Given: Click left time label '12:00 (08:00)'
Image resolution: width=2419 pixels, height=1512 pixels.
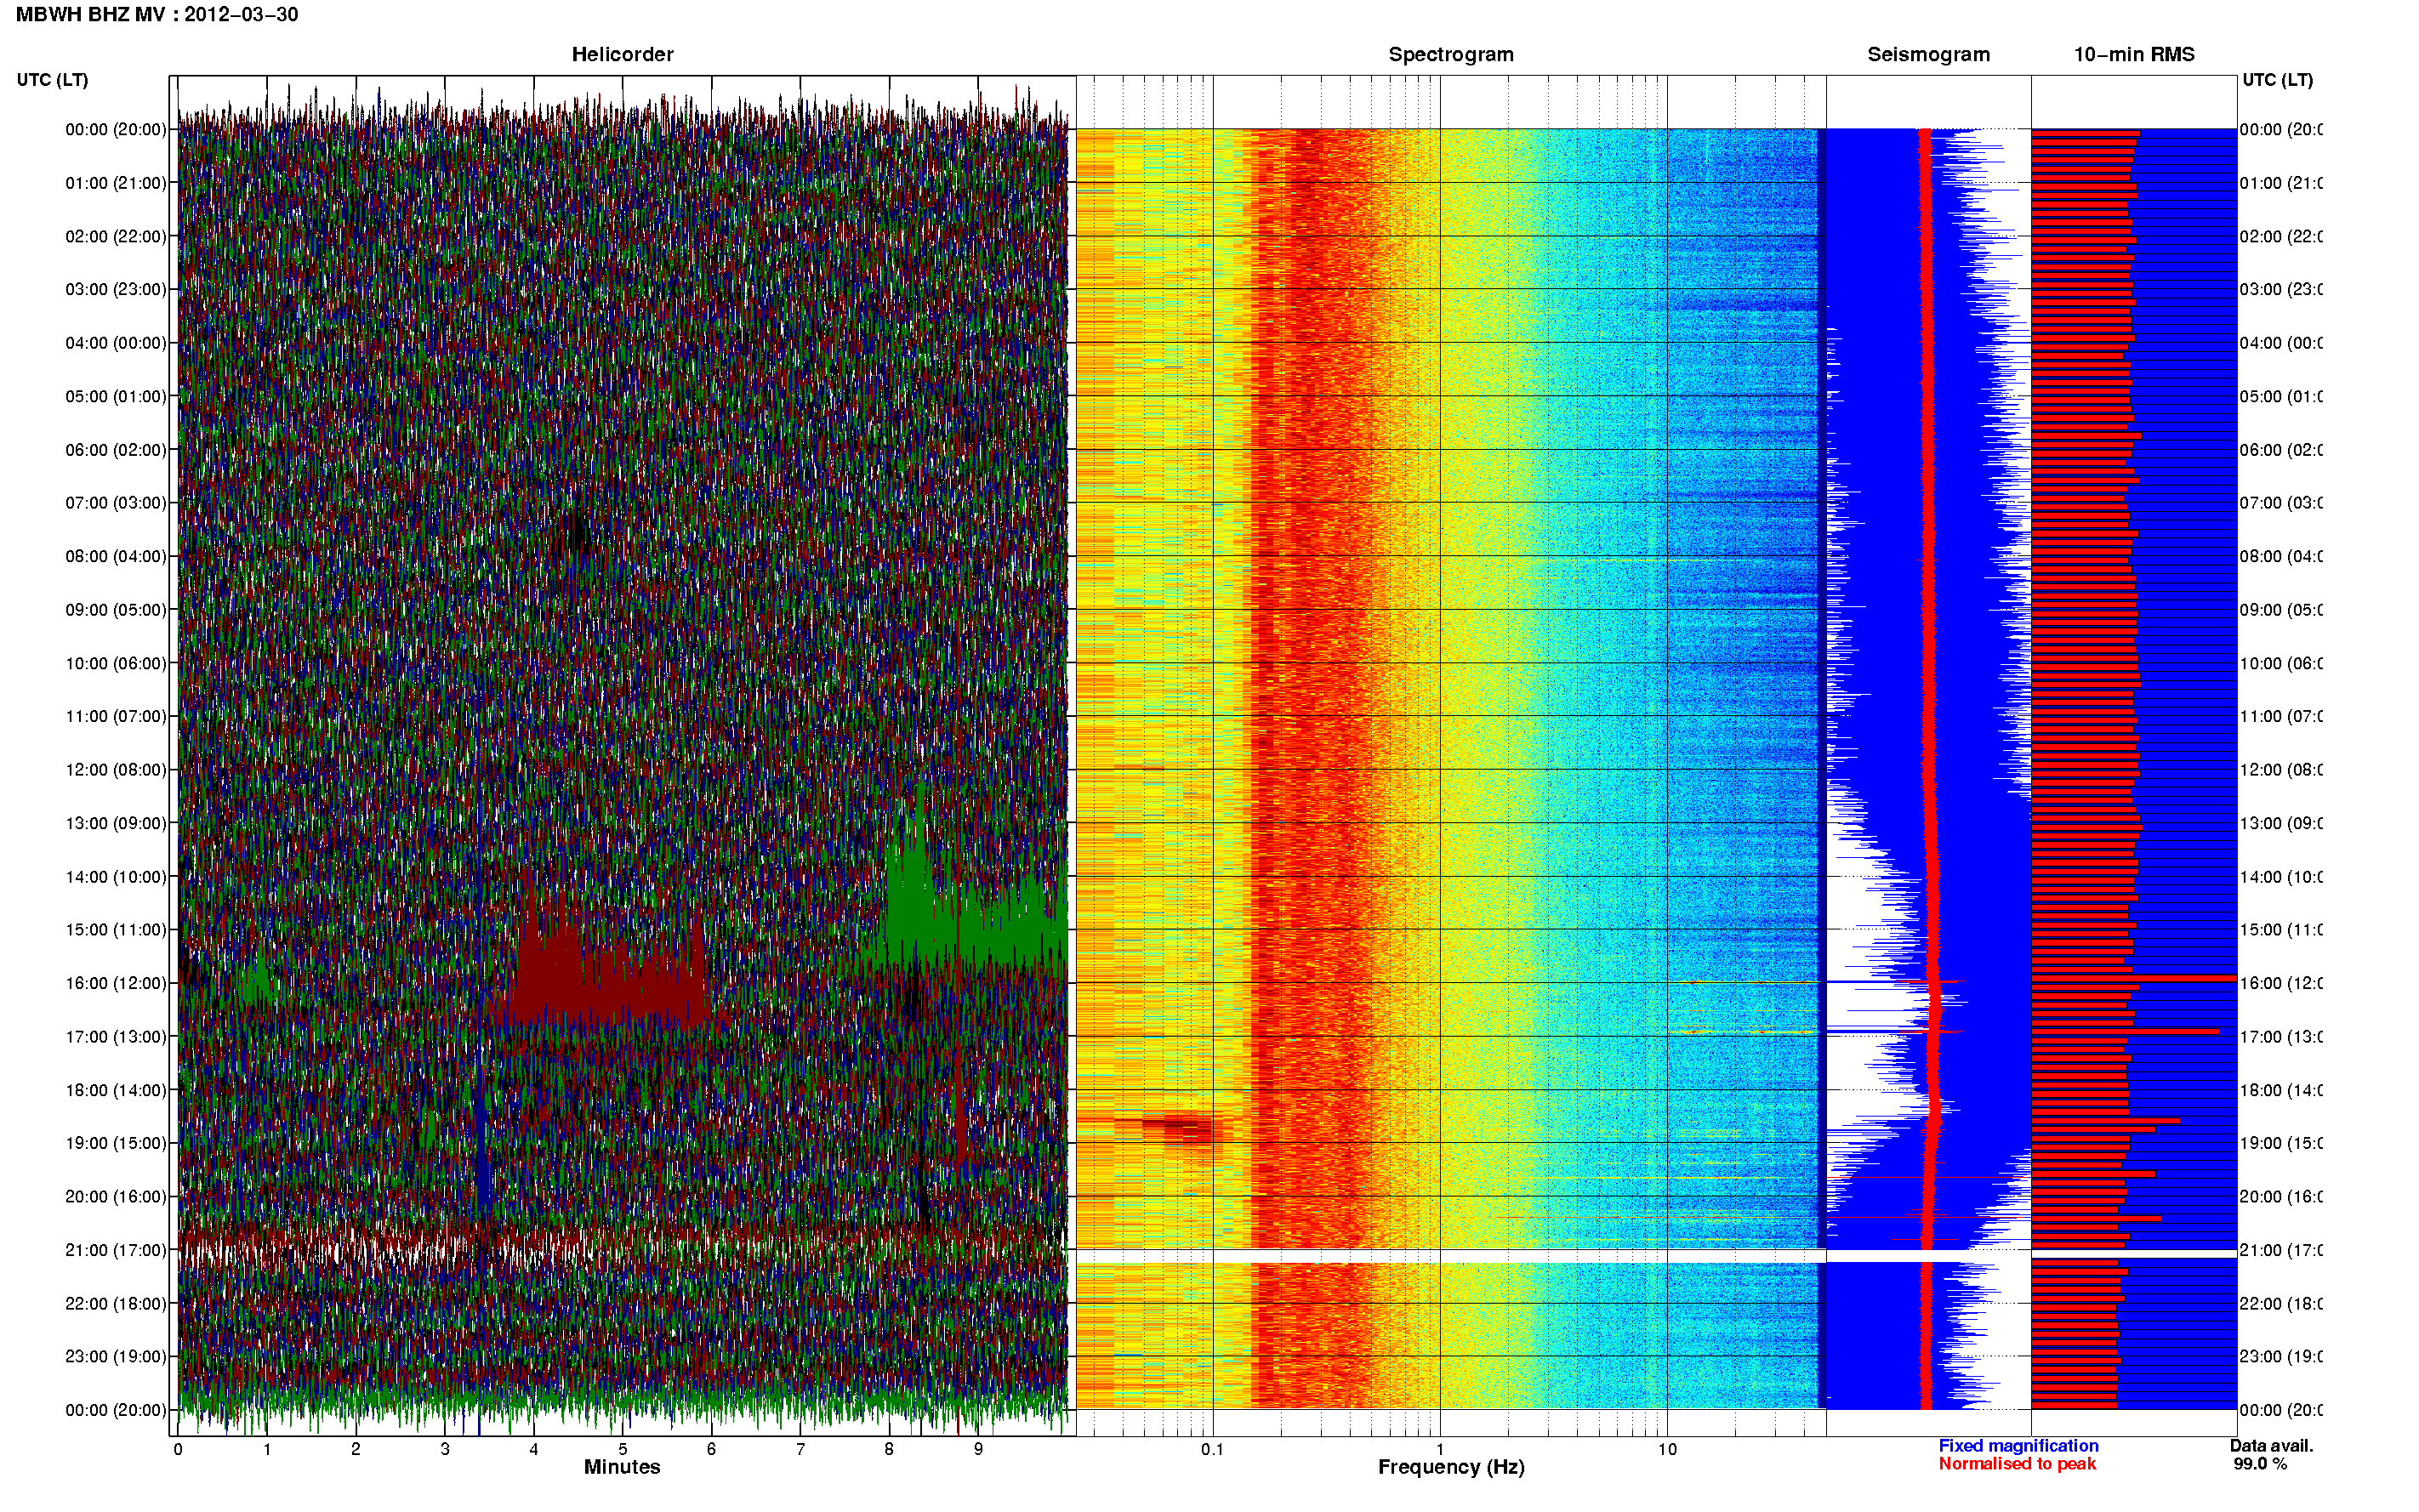Looking at the screenshot, I should click(116, 770).
